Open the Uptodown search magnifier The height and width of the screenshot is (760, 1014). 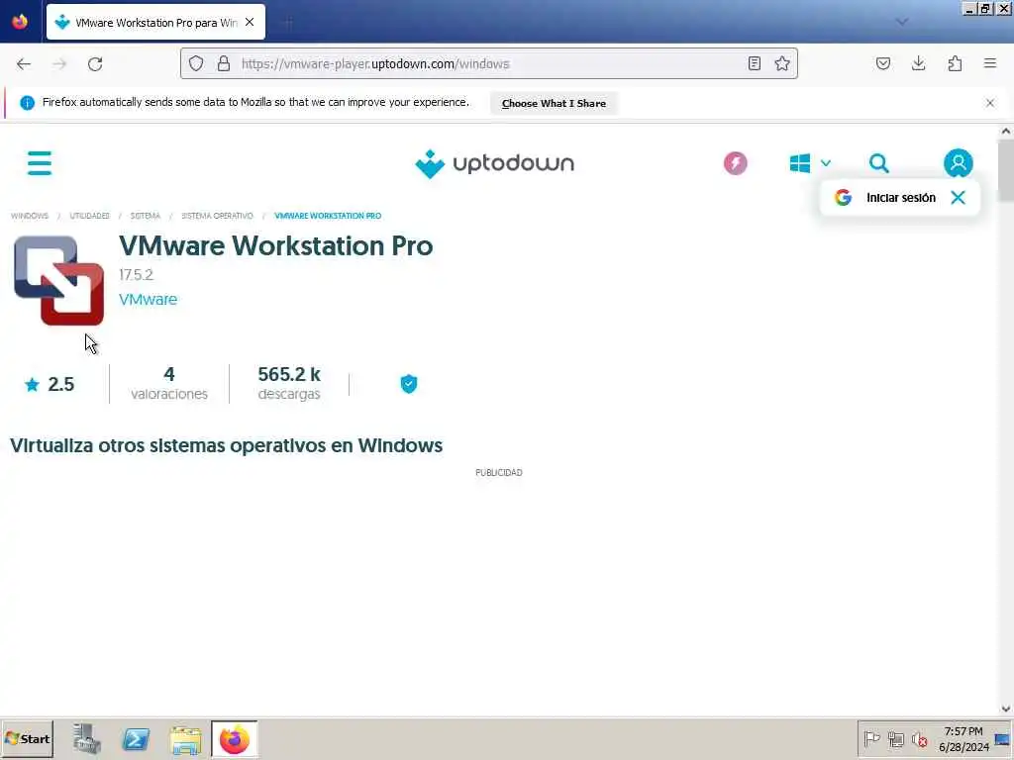(x=879, y=163)
